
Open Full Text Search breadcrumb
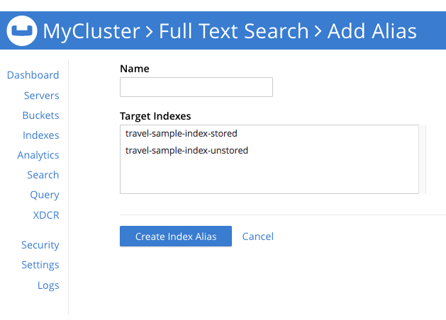point(233,31)
